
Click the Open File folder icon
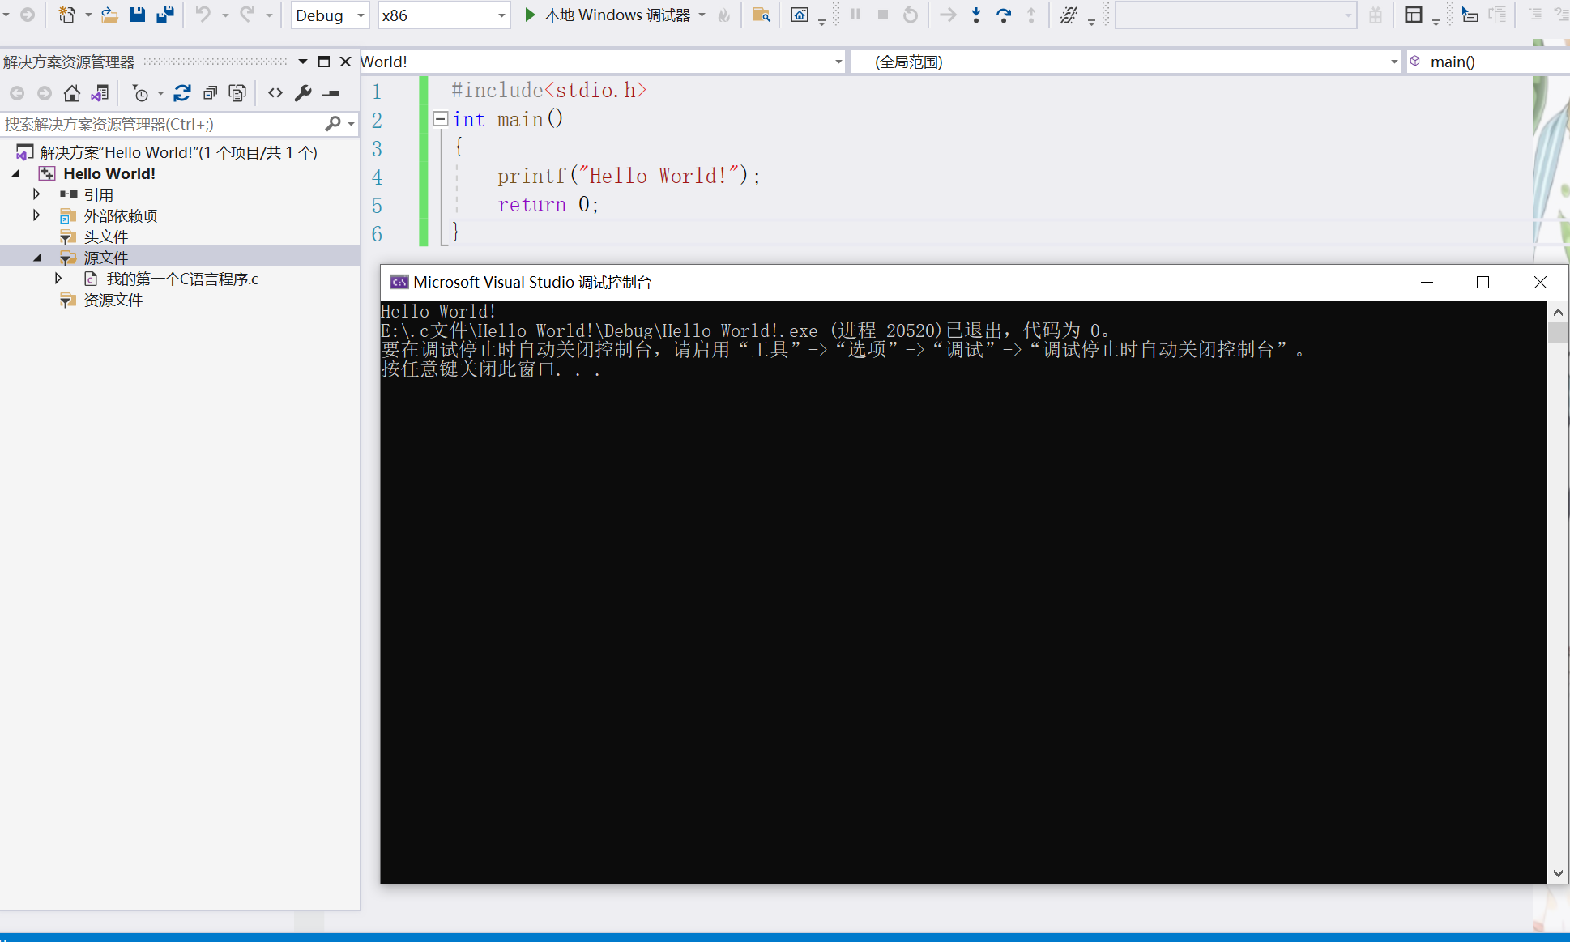coord(109,15)
